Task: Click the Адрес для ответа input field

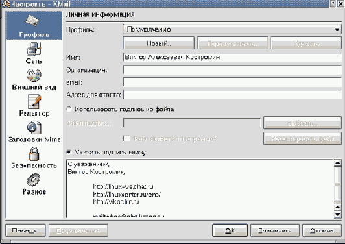Action: (232, 95)
